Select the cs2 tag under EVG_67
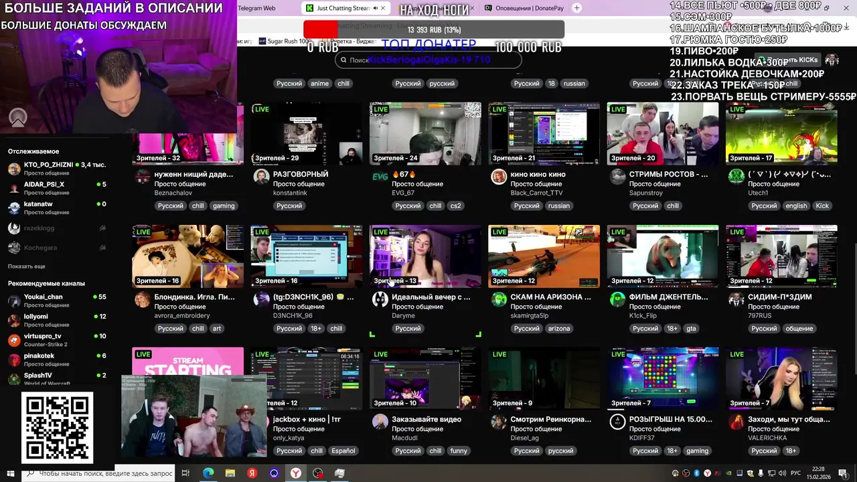The height and width of the screenshot is (482, 857). 455,206
